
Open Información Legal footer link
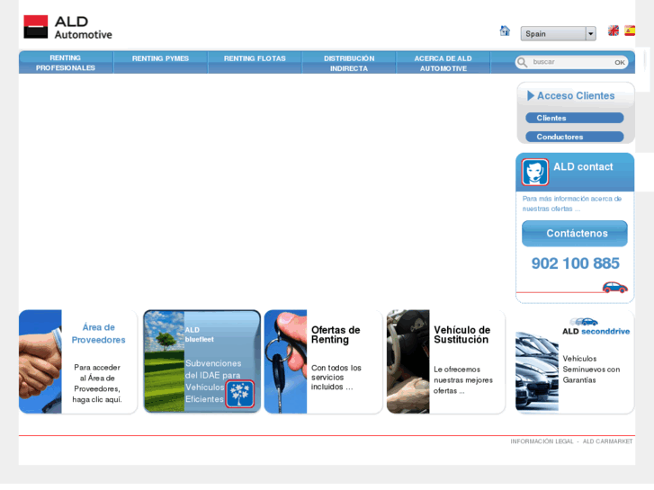542,441
